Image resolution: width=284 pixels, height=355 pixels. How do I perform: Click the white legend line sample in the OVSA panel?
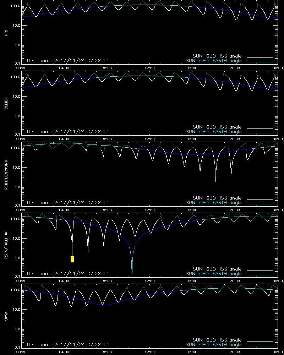(260, 341)
